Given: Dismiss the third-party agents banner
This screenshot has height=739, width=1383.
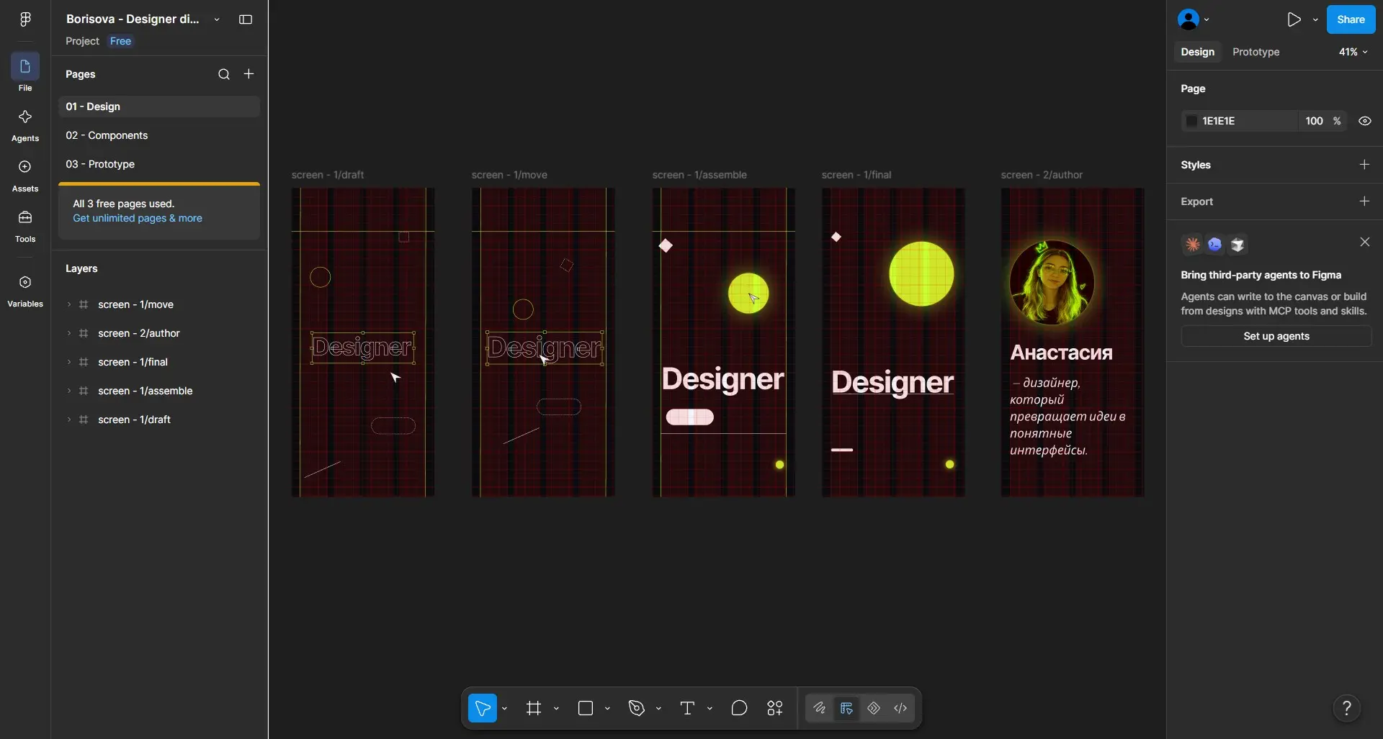Looking at the screenshot, I should point(1364,242).
